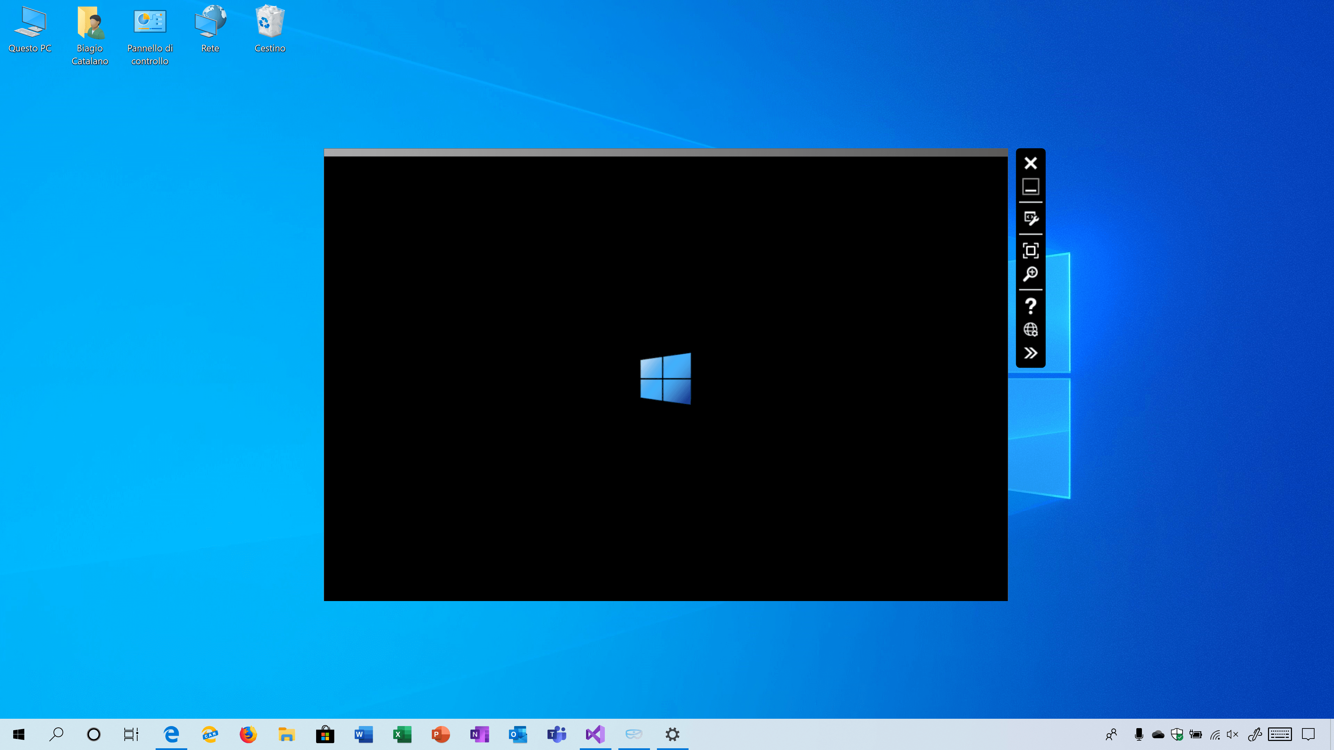Launch Word from the taskbar
1334x750 pixels.
point(363,734)
